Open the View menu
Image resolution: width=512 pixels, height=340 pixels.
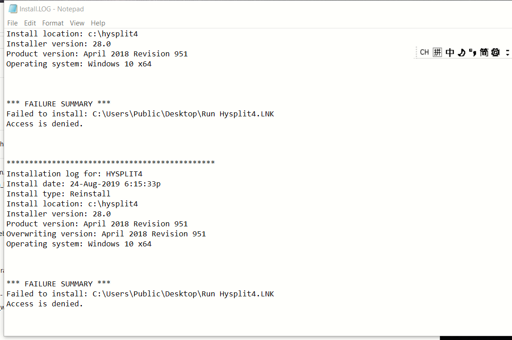[x=77, y=23]
